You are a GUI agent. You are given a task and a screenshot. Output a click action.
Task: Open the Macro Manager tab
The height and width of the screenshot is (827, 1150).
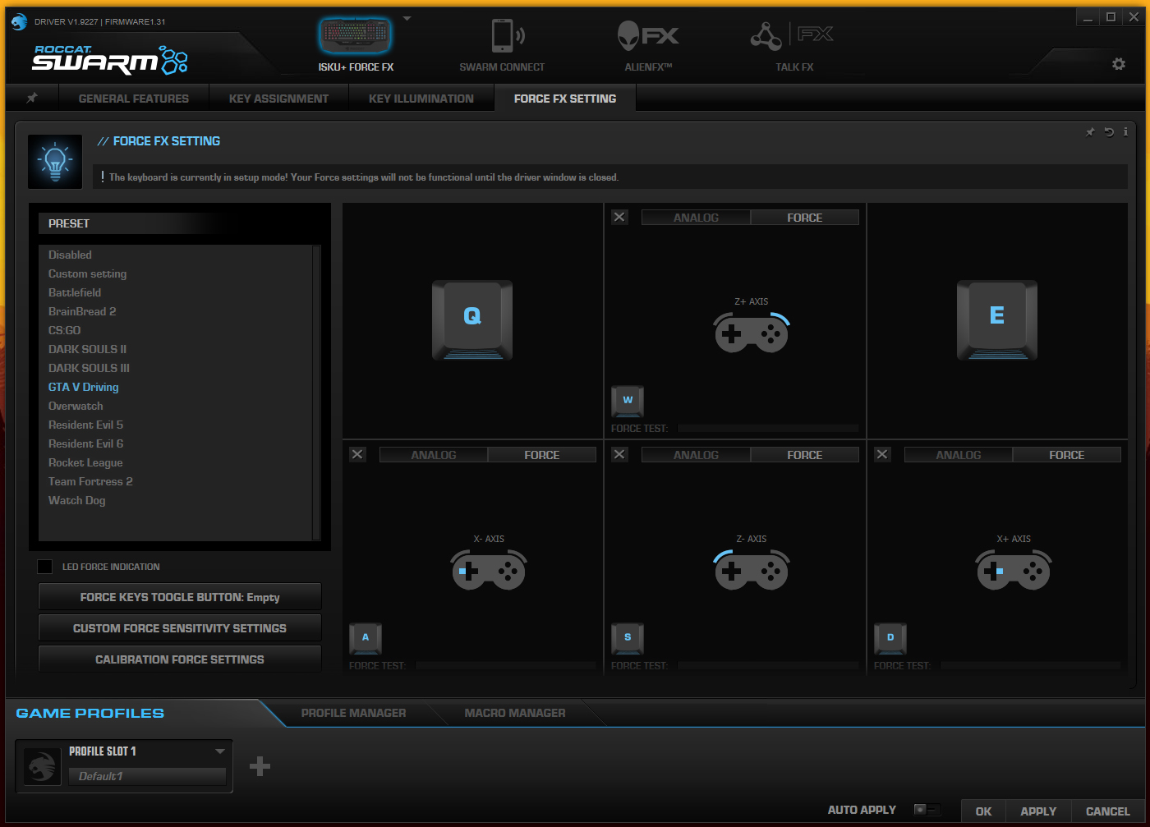click(x=514, y=713)
